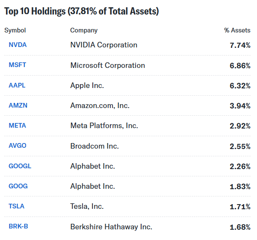This screenshot has height=240, width=257.
Task: Select the AMZN symbol link
Action: coord(18,105)
